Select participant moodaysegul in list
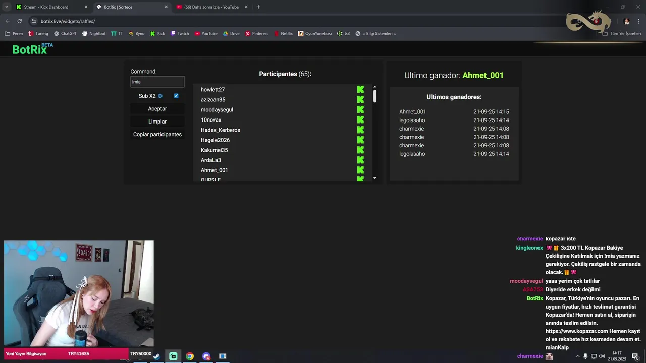This screenshot has height=363, width=646. tap(217, 110)
